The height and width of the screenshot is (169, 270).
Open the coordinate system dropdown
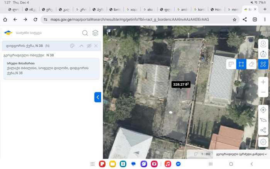point(241,154)
